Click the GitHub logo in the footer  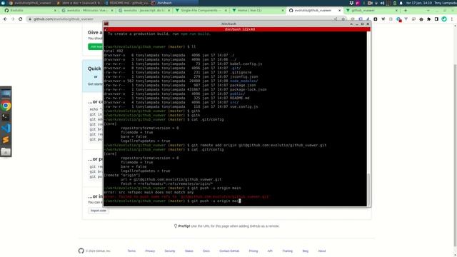pos(81,251)
